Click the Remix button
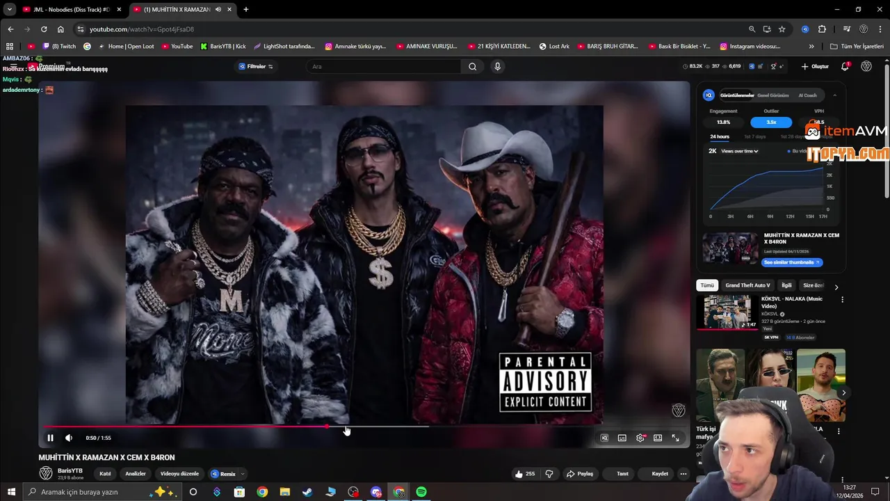890x501 pixels. click(223, 474)
